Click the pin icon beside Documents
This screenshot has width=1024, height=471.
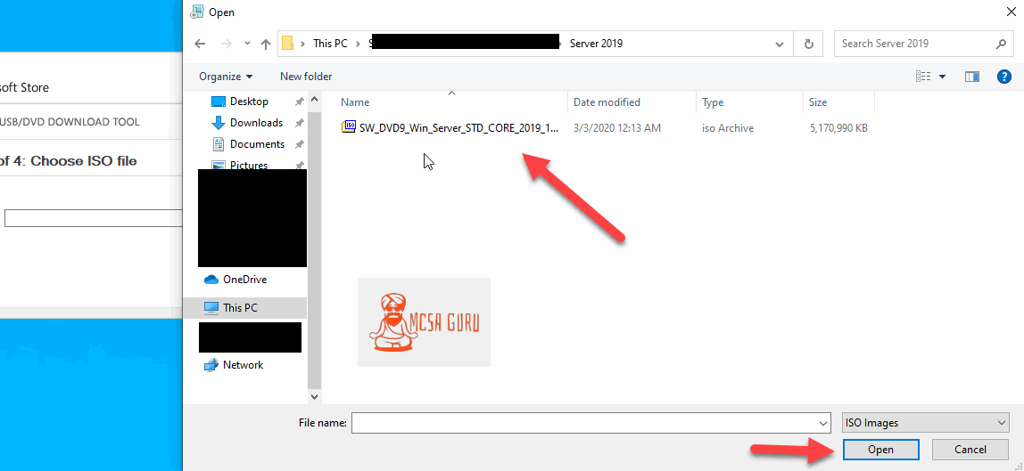pyautogui.click(x=299, y=144)
